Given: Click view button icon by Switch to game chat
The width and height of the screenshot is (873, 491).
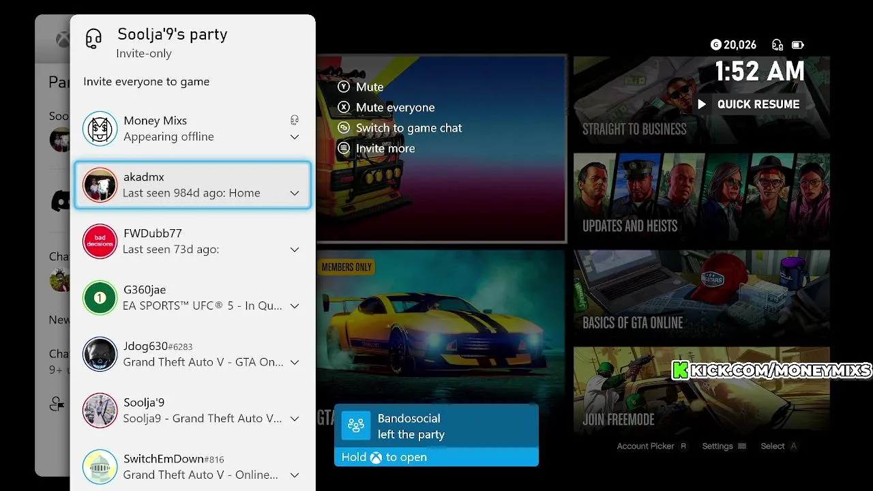Looking at the screenshot, I should coord(344,128).
